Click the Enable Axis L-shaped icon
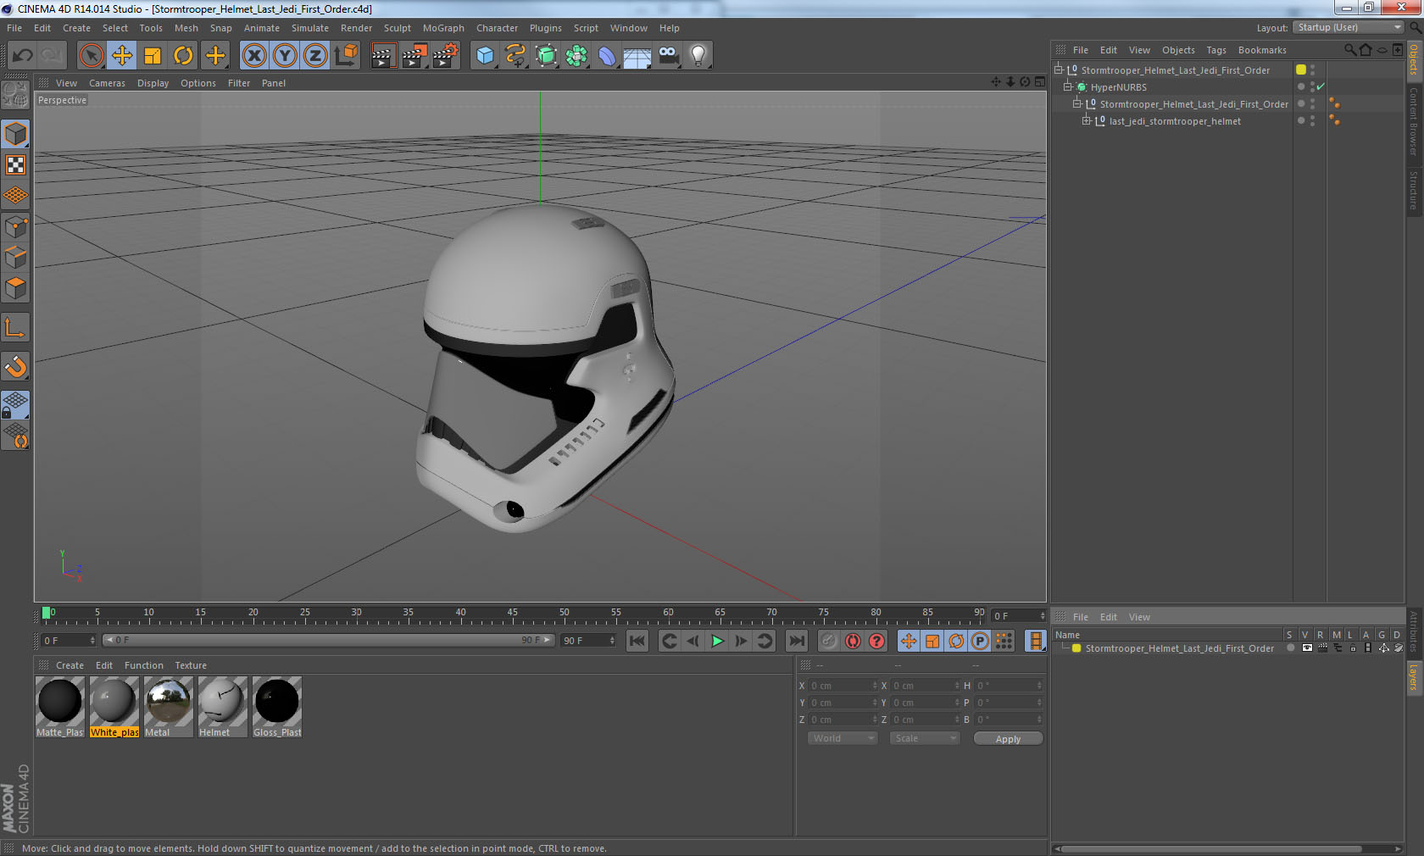 (15, 327)
